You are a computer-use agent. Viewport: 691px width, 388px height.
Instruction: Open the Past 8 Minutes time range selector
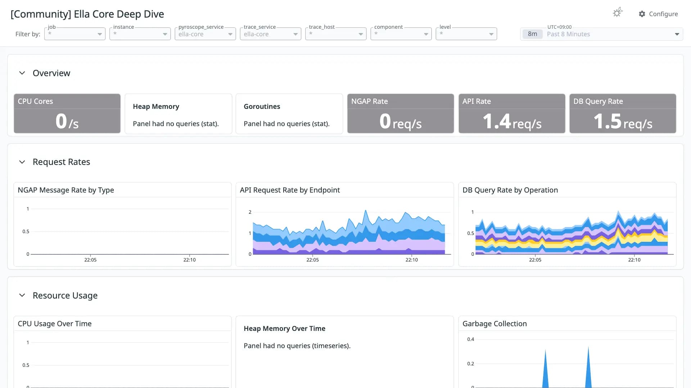602,34
